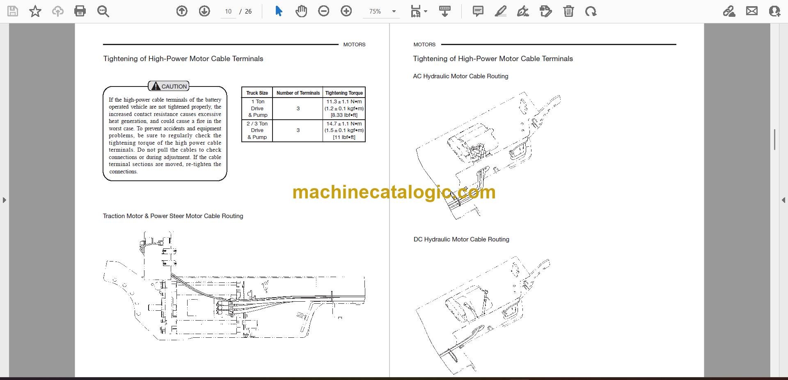Click the vertical scrollbar thumb
This screenshot has width=788, height=380.
pos(774,139)
